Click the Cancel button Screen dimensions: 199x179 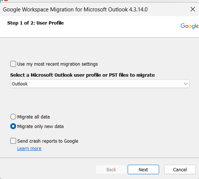180,169
